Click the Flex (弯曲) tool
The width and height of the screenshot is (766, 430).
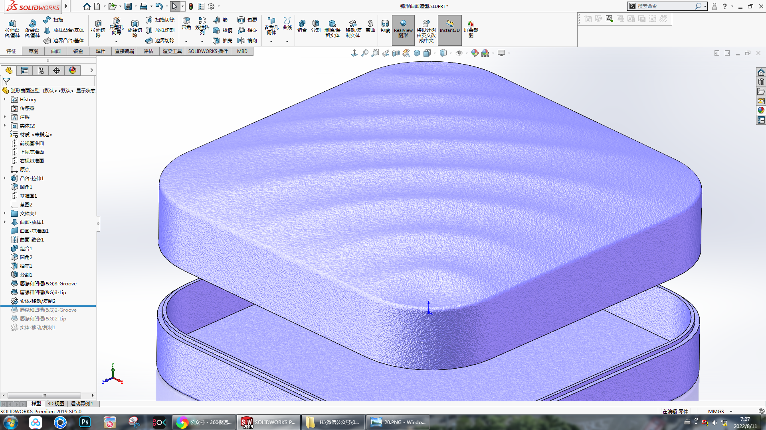coord(370,26)
